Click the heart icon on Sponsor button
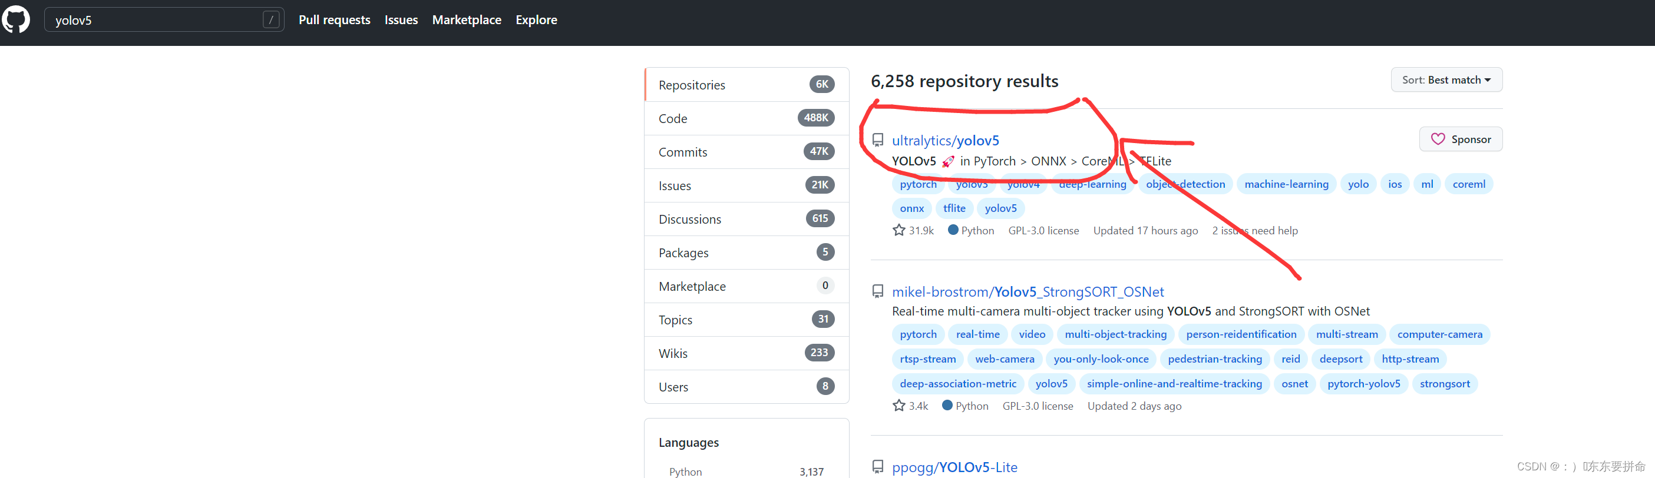Viewport: 1655px width, 478px height. click(x=1438, y=140)
